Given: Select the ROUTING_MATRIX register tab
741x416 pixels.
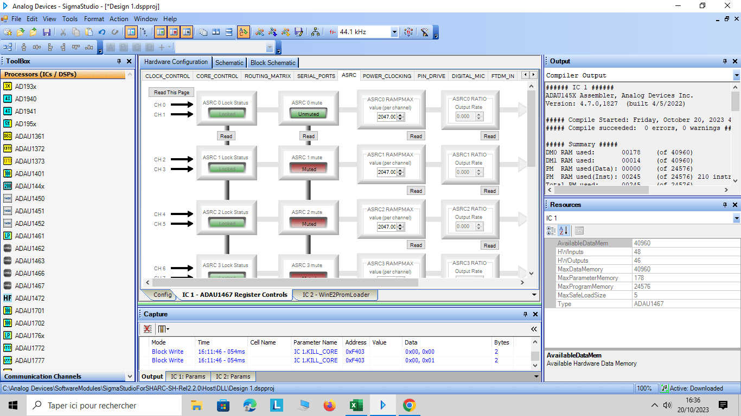Looking at the screenshot, I should 267,76.
